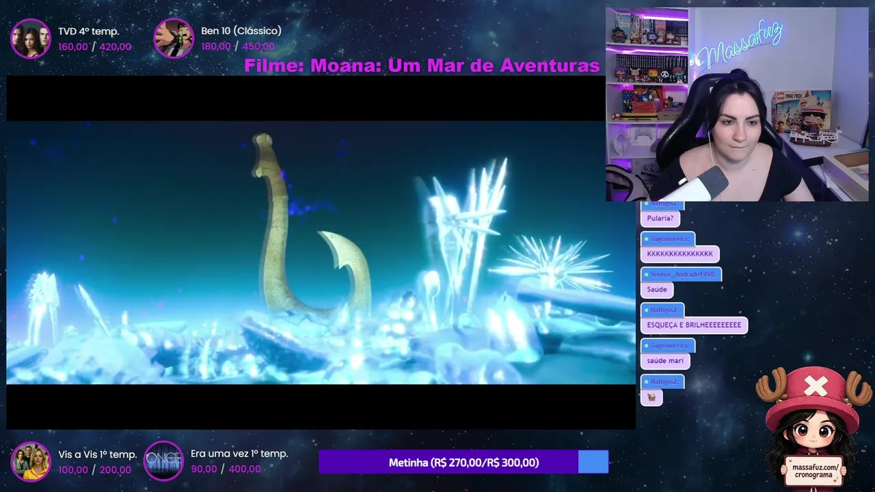875x492 pixels.
Task: Click the 'TVD 4º temp.' label
Action: 89,31
